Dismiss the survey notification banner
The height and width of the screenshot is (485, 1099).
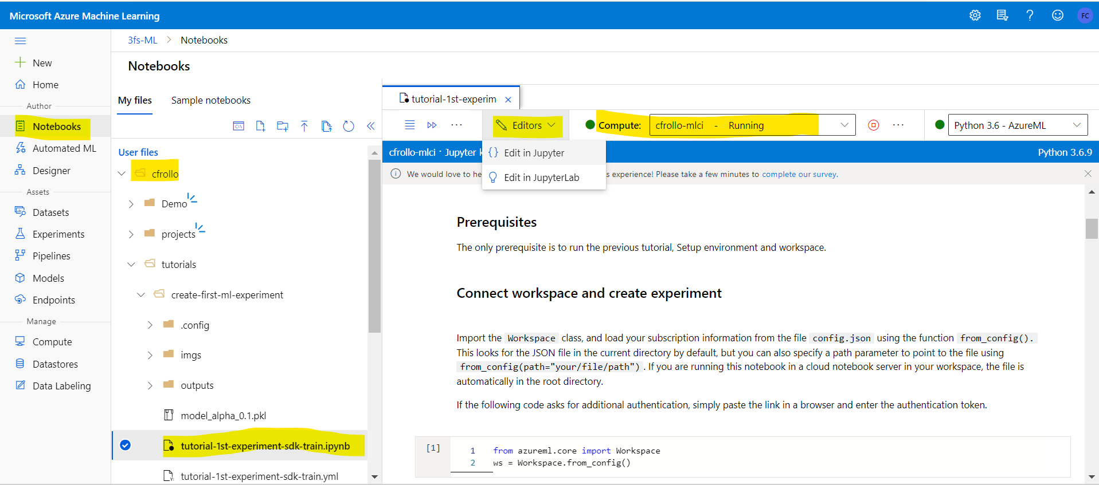pos(1088,174)
